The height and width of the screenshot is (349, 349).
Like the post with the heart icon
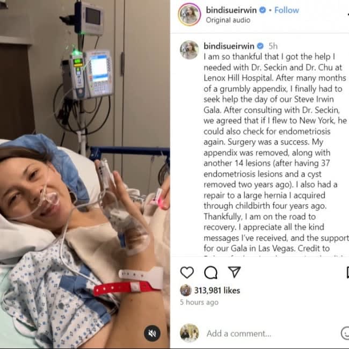click(187, 272)
